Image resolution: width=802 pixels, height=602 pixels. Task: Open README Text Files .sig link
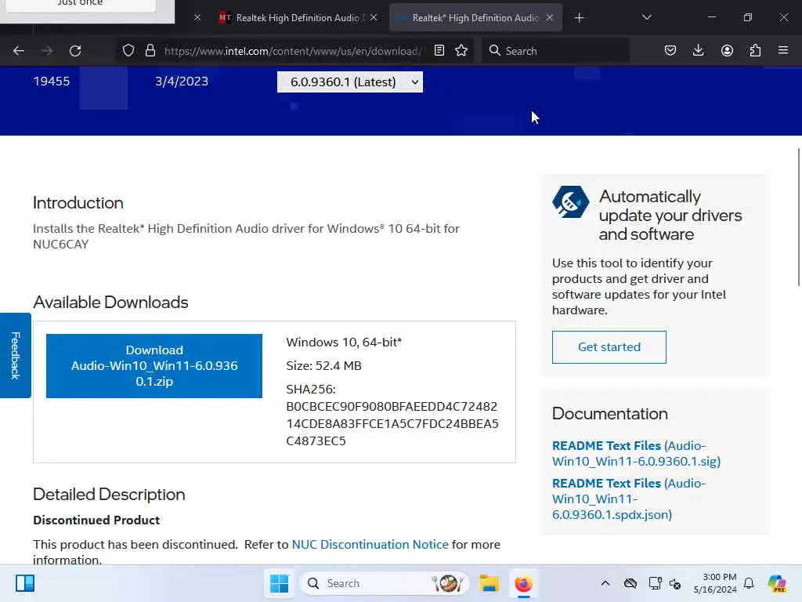pyautogui.click(x=636, y=453)
